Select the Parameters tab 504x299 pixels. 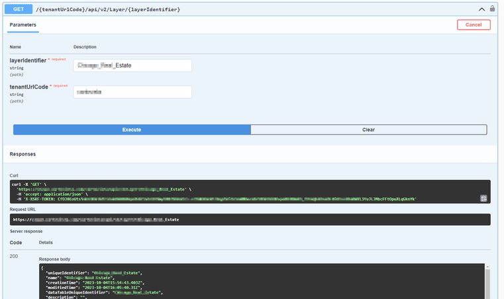[23, 24]
